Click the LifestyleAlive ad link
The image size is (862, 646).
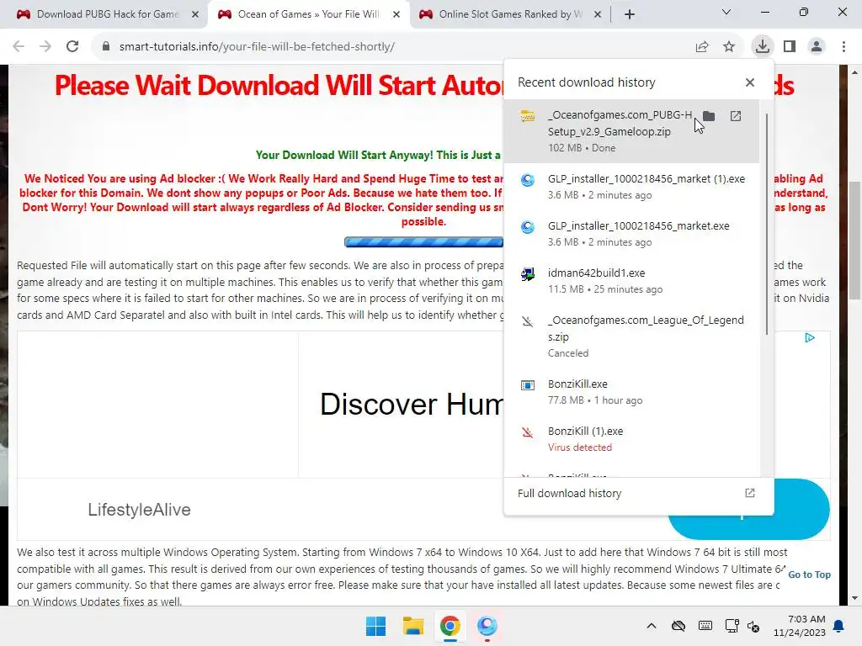tap(139, 510)
